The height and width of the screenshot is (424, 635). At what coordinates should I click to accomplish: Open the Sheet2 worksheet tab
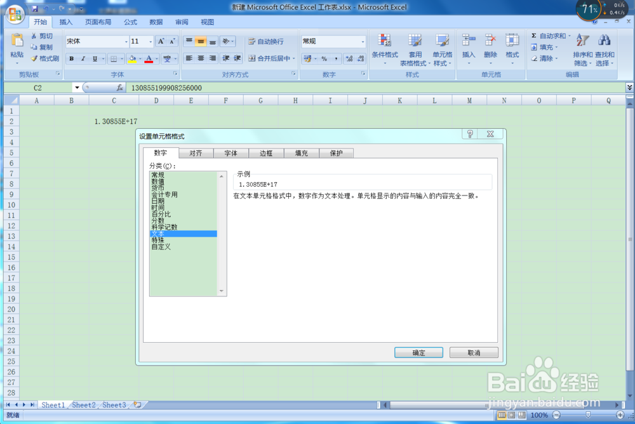pos(84,404)
